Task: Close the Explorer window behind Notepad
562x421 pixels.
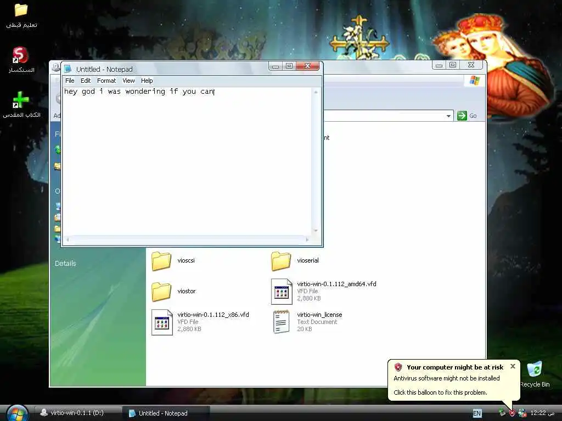Action: pos(471,65)
